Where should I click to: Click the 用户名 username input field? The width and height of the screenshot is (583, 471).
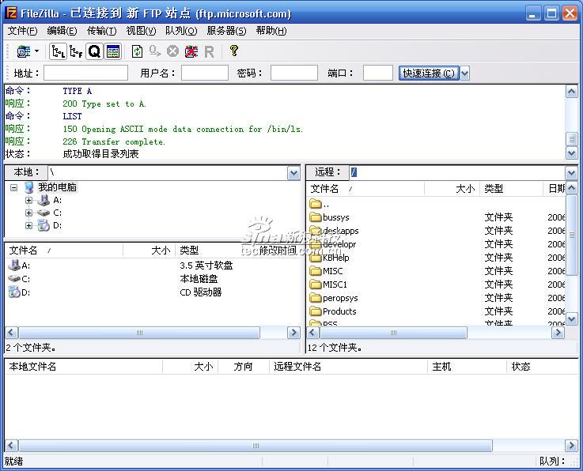pyautogui.click(x=205, y=73)
